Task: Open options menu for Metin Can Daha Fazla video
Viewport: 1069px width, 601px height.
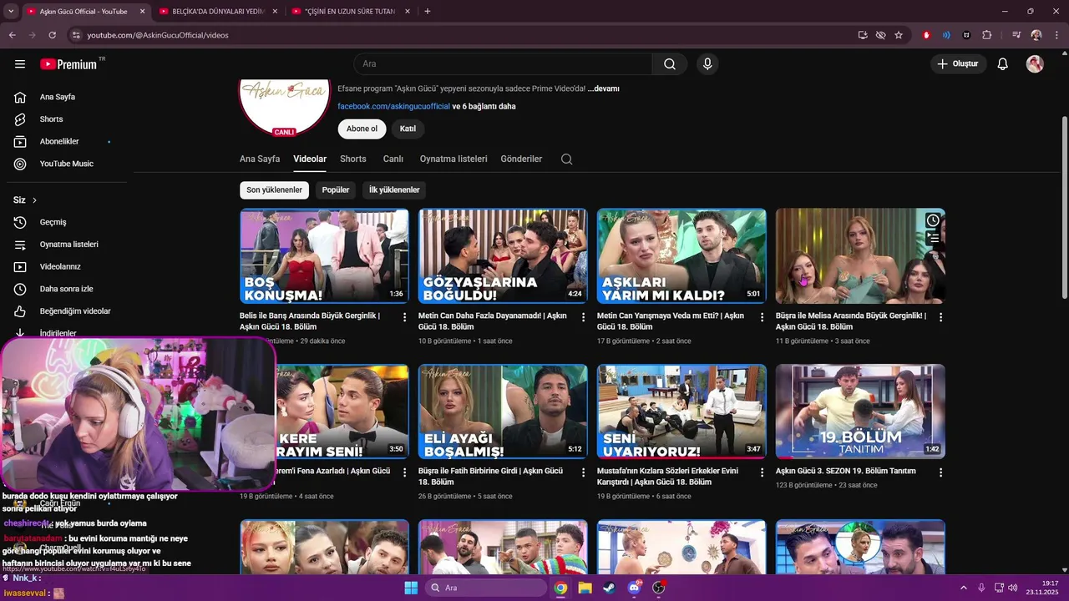Action: tap(584, 317)
